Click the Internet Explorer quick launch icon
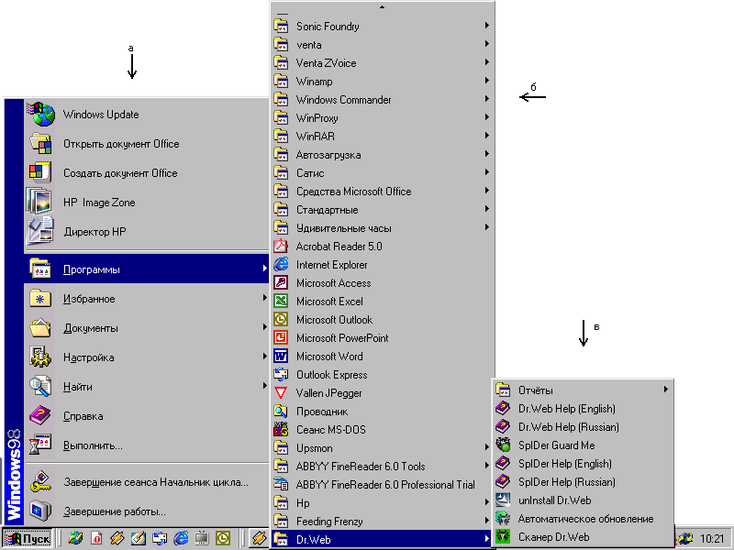This screenshot has height=550, width=734. 181,538
